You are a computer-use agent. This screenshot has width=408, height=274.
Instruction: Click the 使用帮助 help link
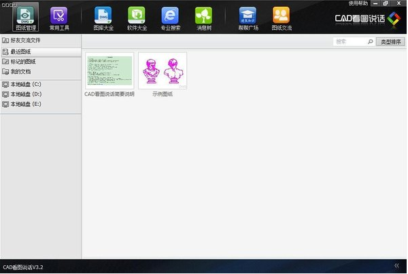point(358,3)
